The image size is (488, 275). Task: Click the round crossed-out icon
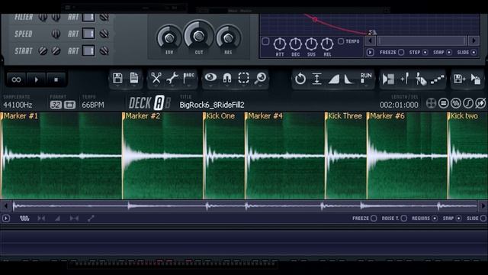pyautogui.click(x=481, y=103)
